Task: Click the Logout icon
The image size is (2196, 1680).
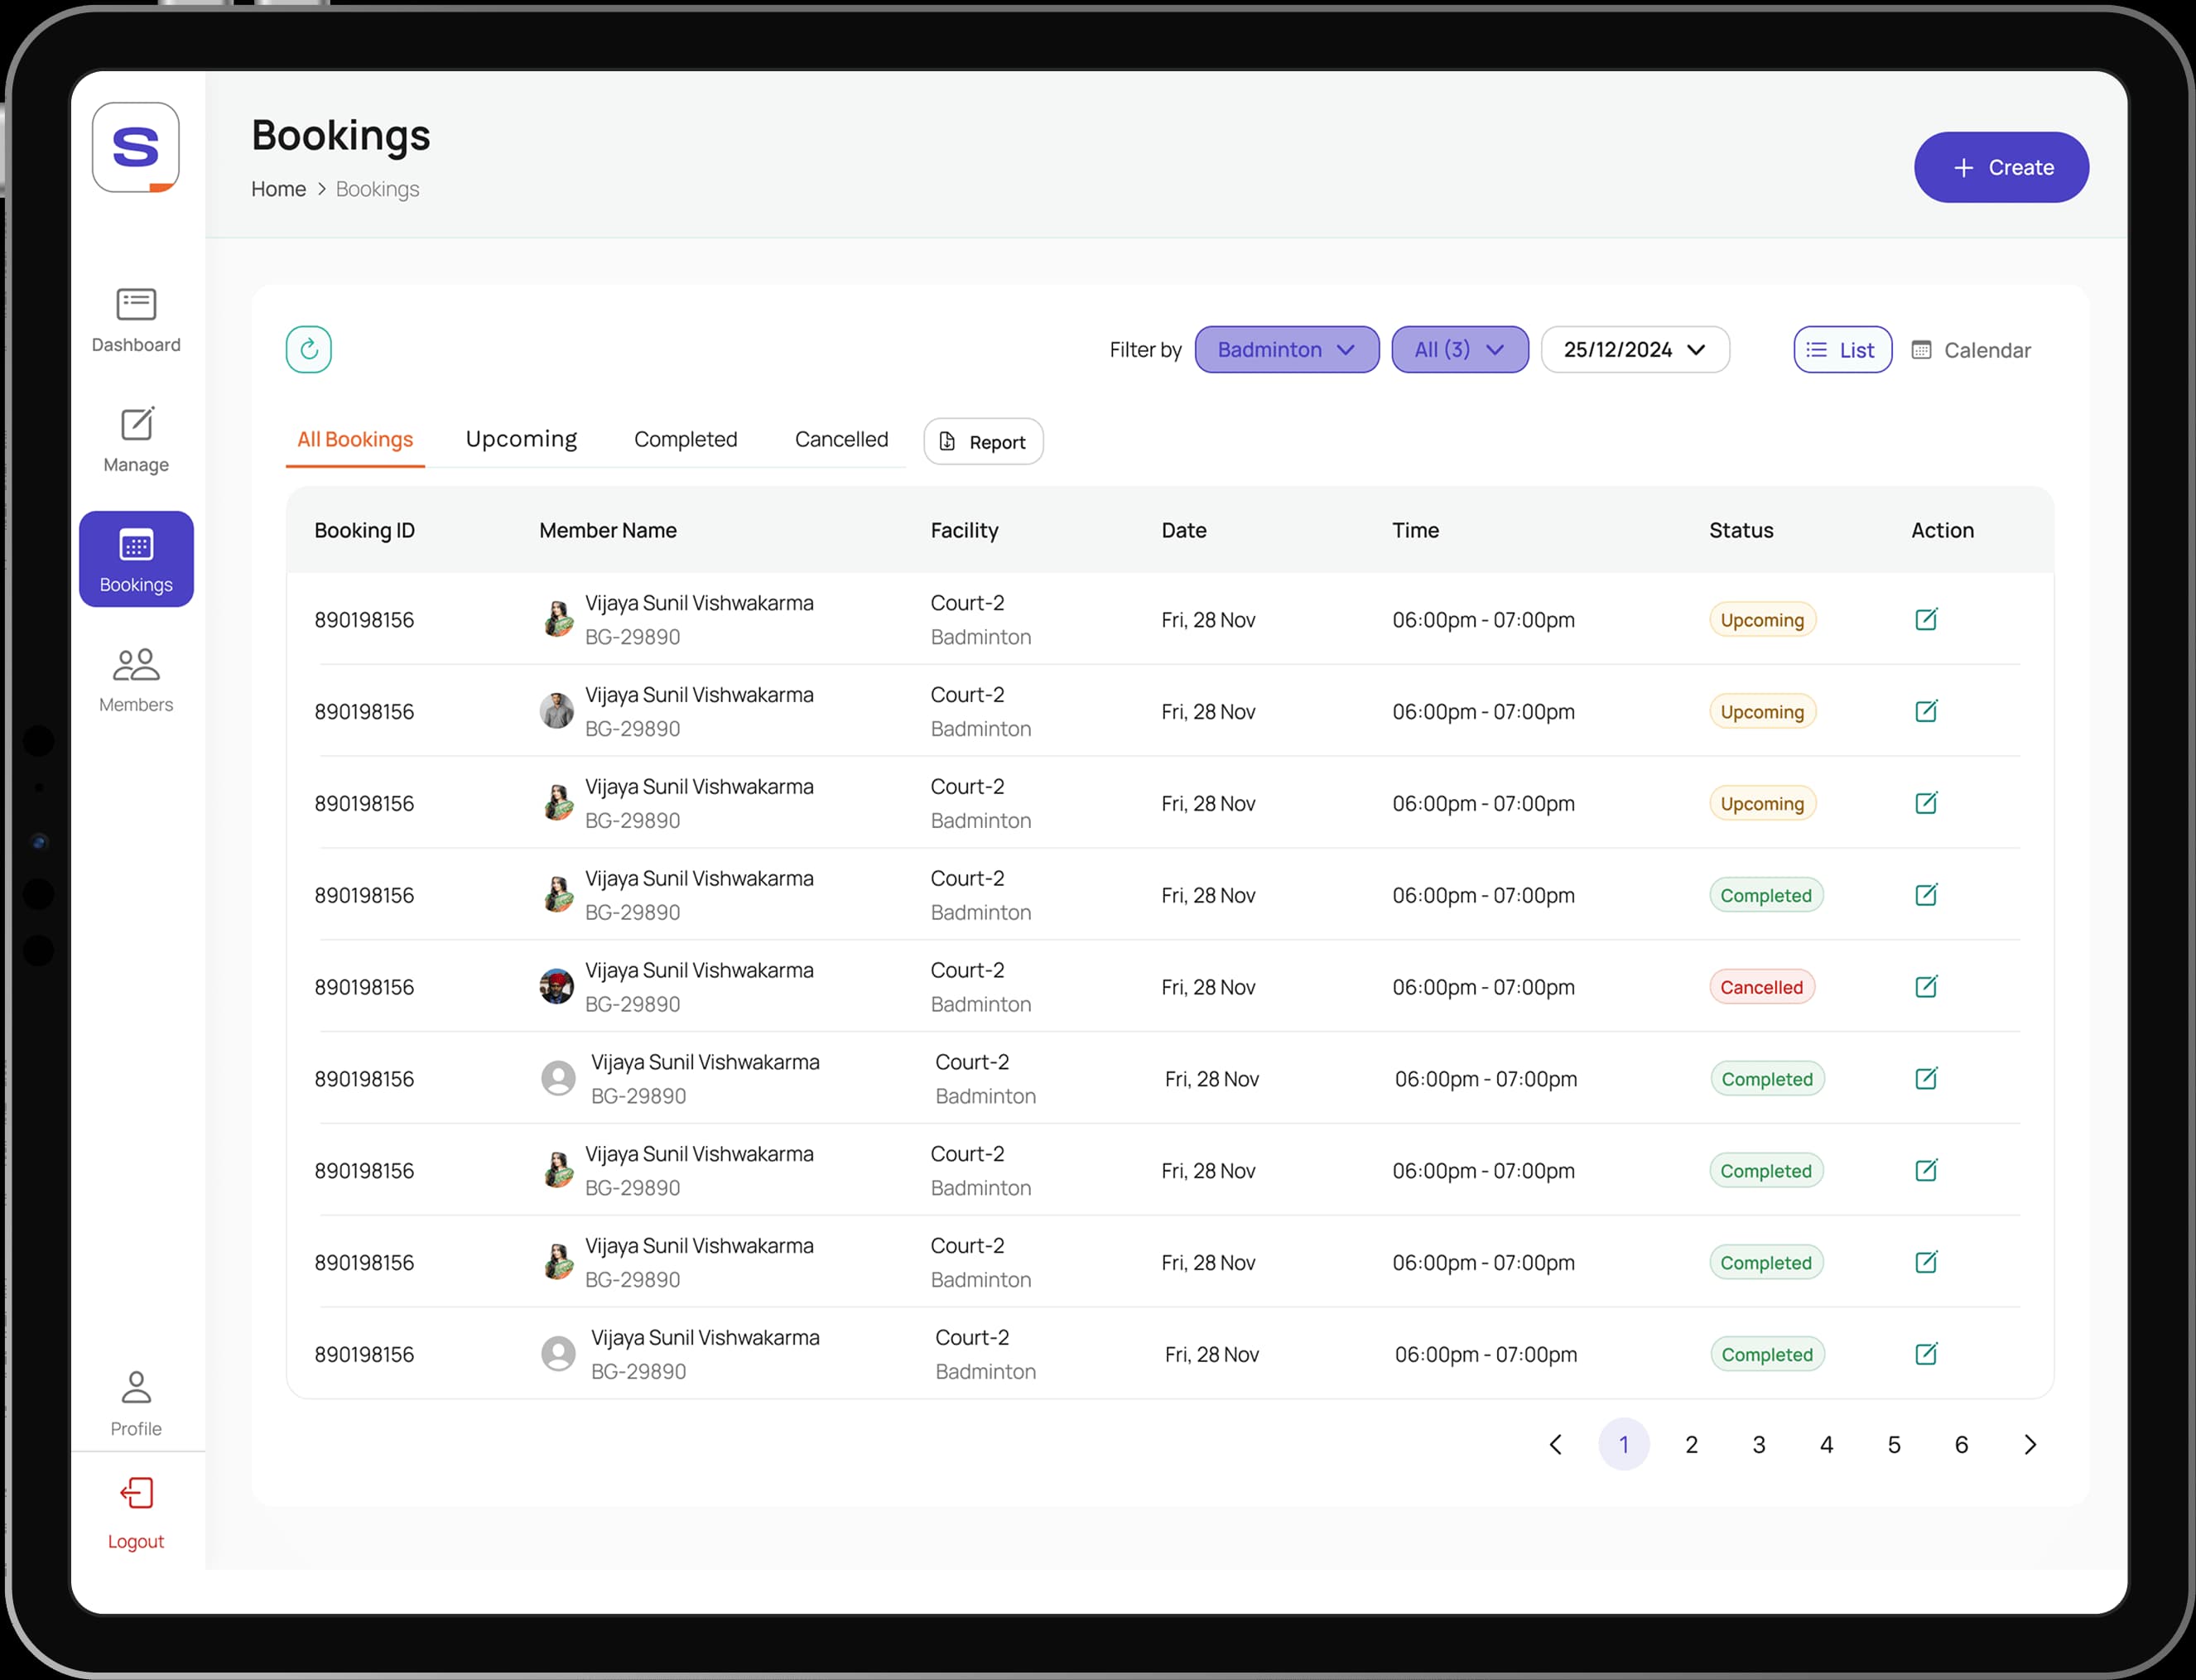Action: [x=136, y=1493]
